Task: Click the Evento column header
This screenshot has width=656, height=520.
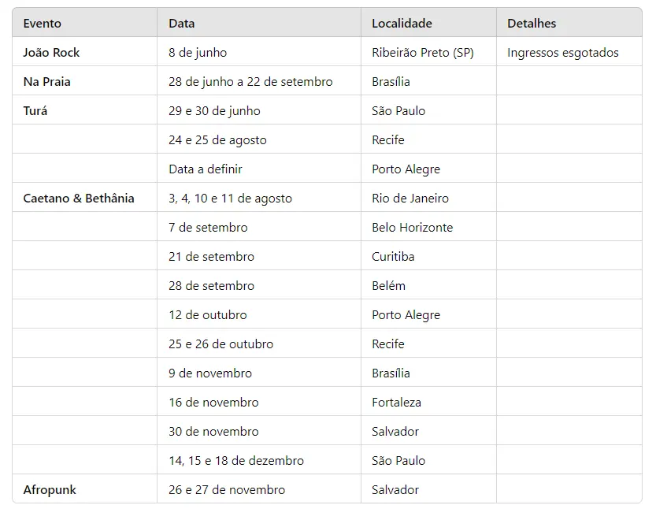Action: pyautogui.click(x=43, y=24)
